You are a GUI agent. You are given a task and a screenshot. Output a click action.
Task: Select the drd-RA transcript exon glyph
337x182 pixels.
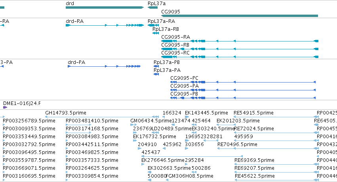[105, 25]
